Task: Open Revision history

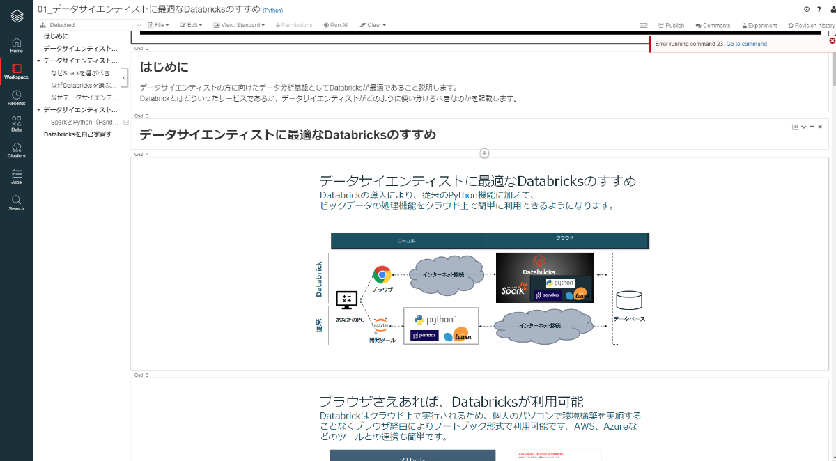Action: click(x=811, y=25)
